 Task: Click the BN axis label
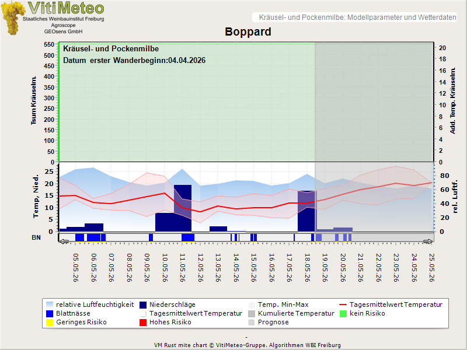pyautogui.click(x=36, y=237)
